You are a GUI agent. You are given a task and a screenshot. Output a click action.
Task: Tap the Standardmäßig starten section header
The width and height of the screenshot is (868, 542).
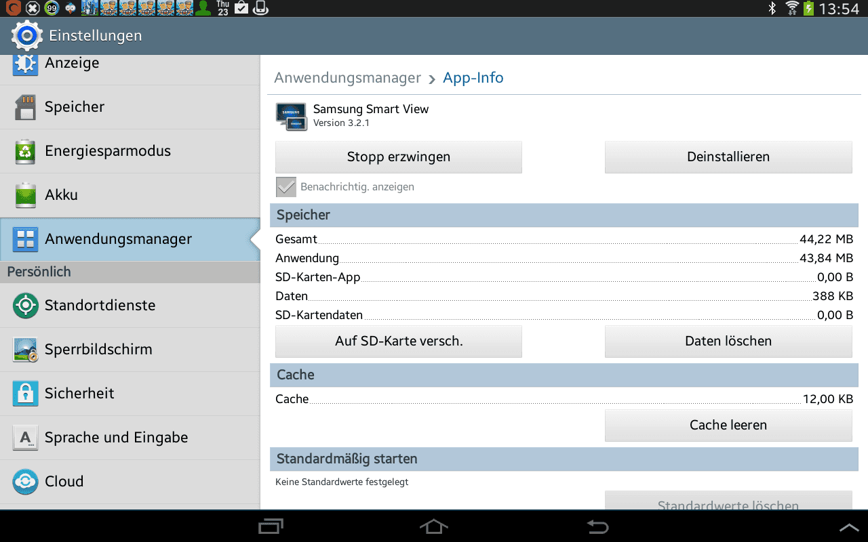click(564, 459)
